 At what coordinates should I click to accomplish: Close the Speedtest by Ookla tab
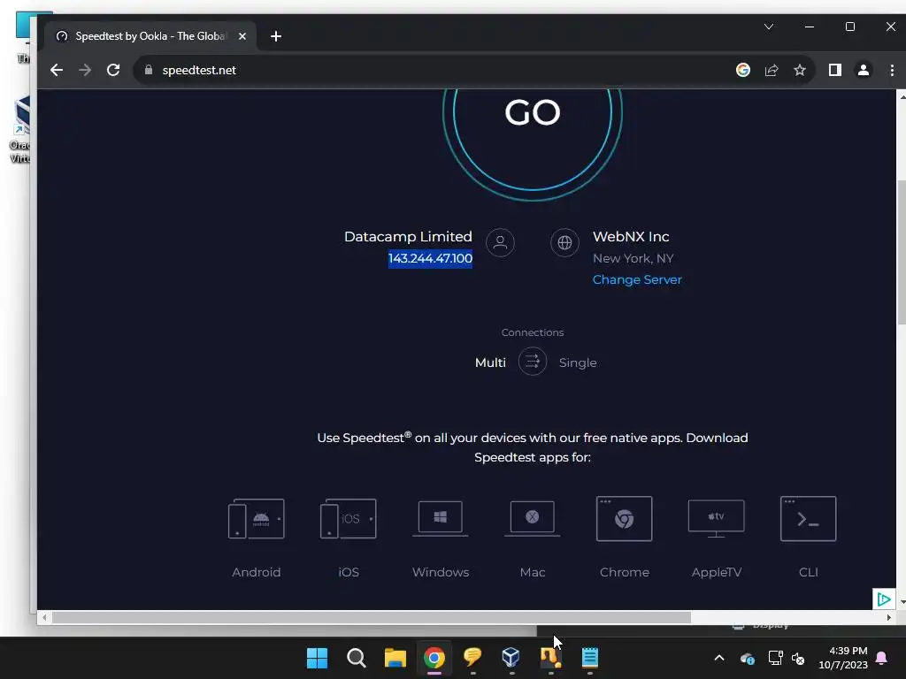click(x=242, y=36)
